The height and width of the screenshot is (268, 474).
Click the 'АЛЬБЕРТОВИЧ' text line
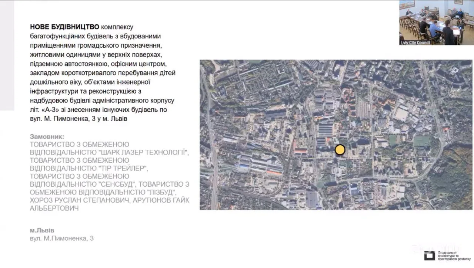tap(54, 208)
